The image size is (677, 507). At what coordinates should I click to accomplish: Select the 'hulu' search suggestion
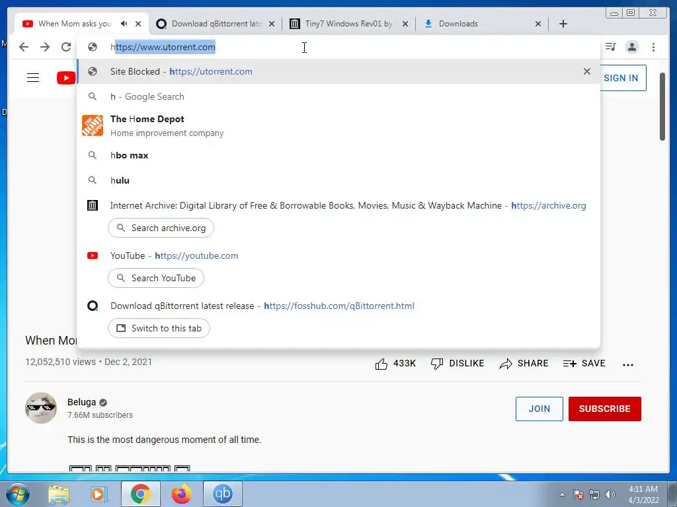point(338,180)
